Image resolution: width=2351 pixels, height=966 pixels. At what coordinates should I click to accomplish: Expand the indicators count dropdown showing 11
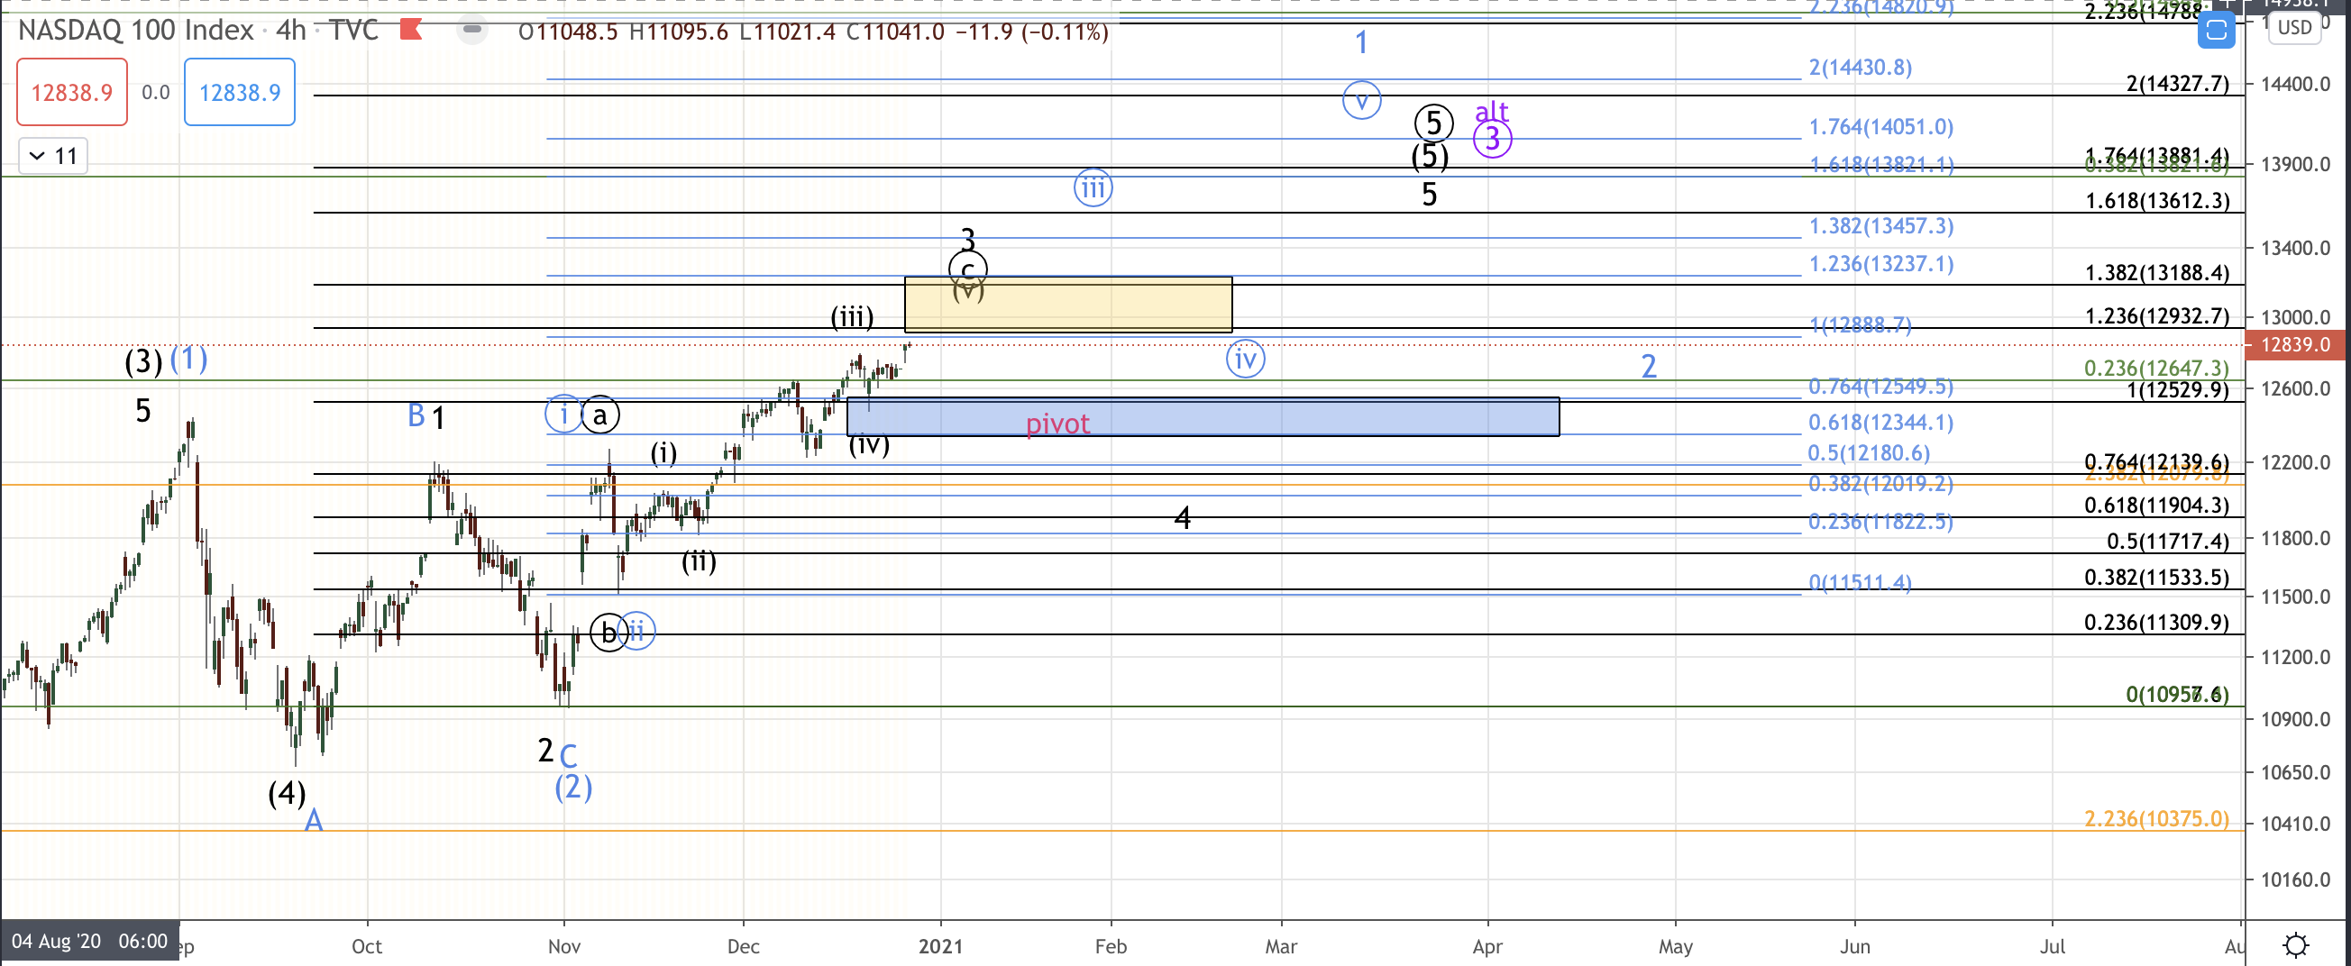tap(53, 156)
